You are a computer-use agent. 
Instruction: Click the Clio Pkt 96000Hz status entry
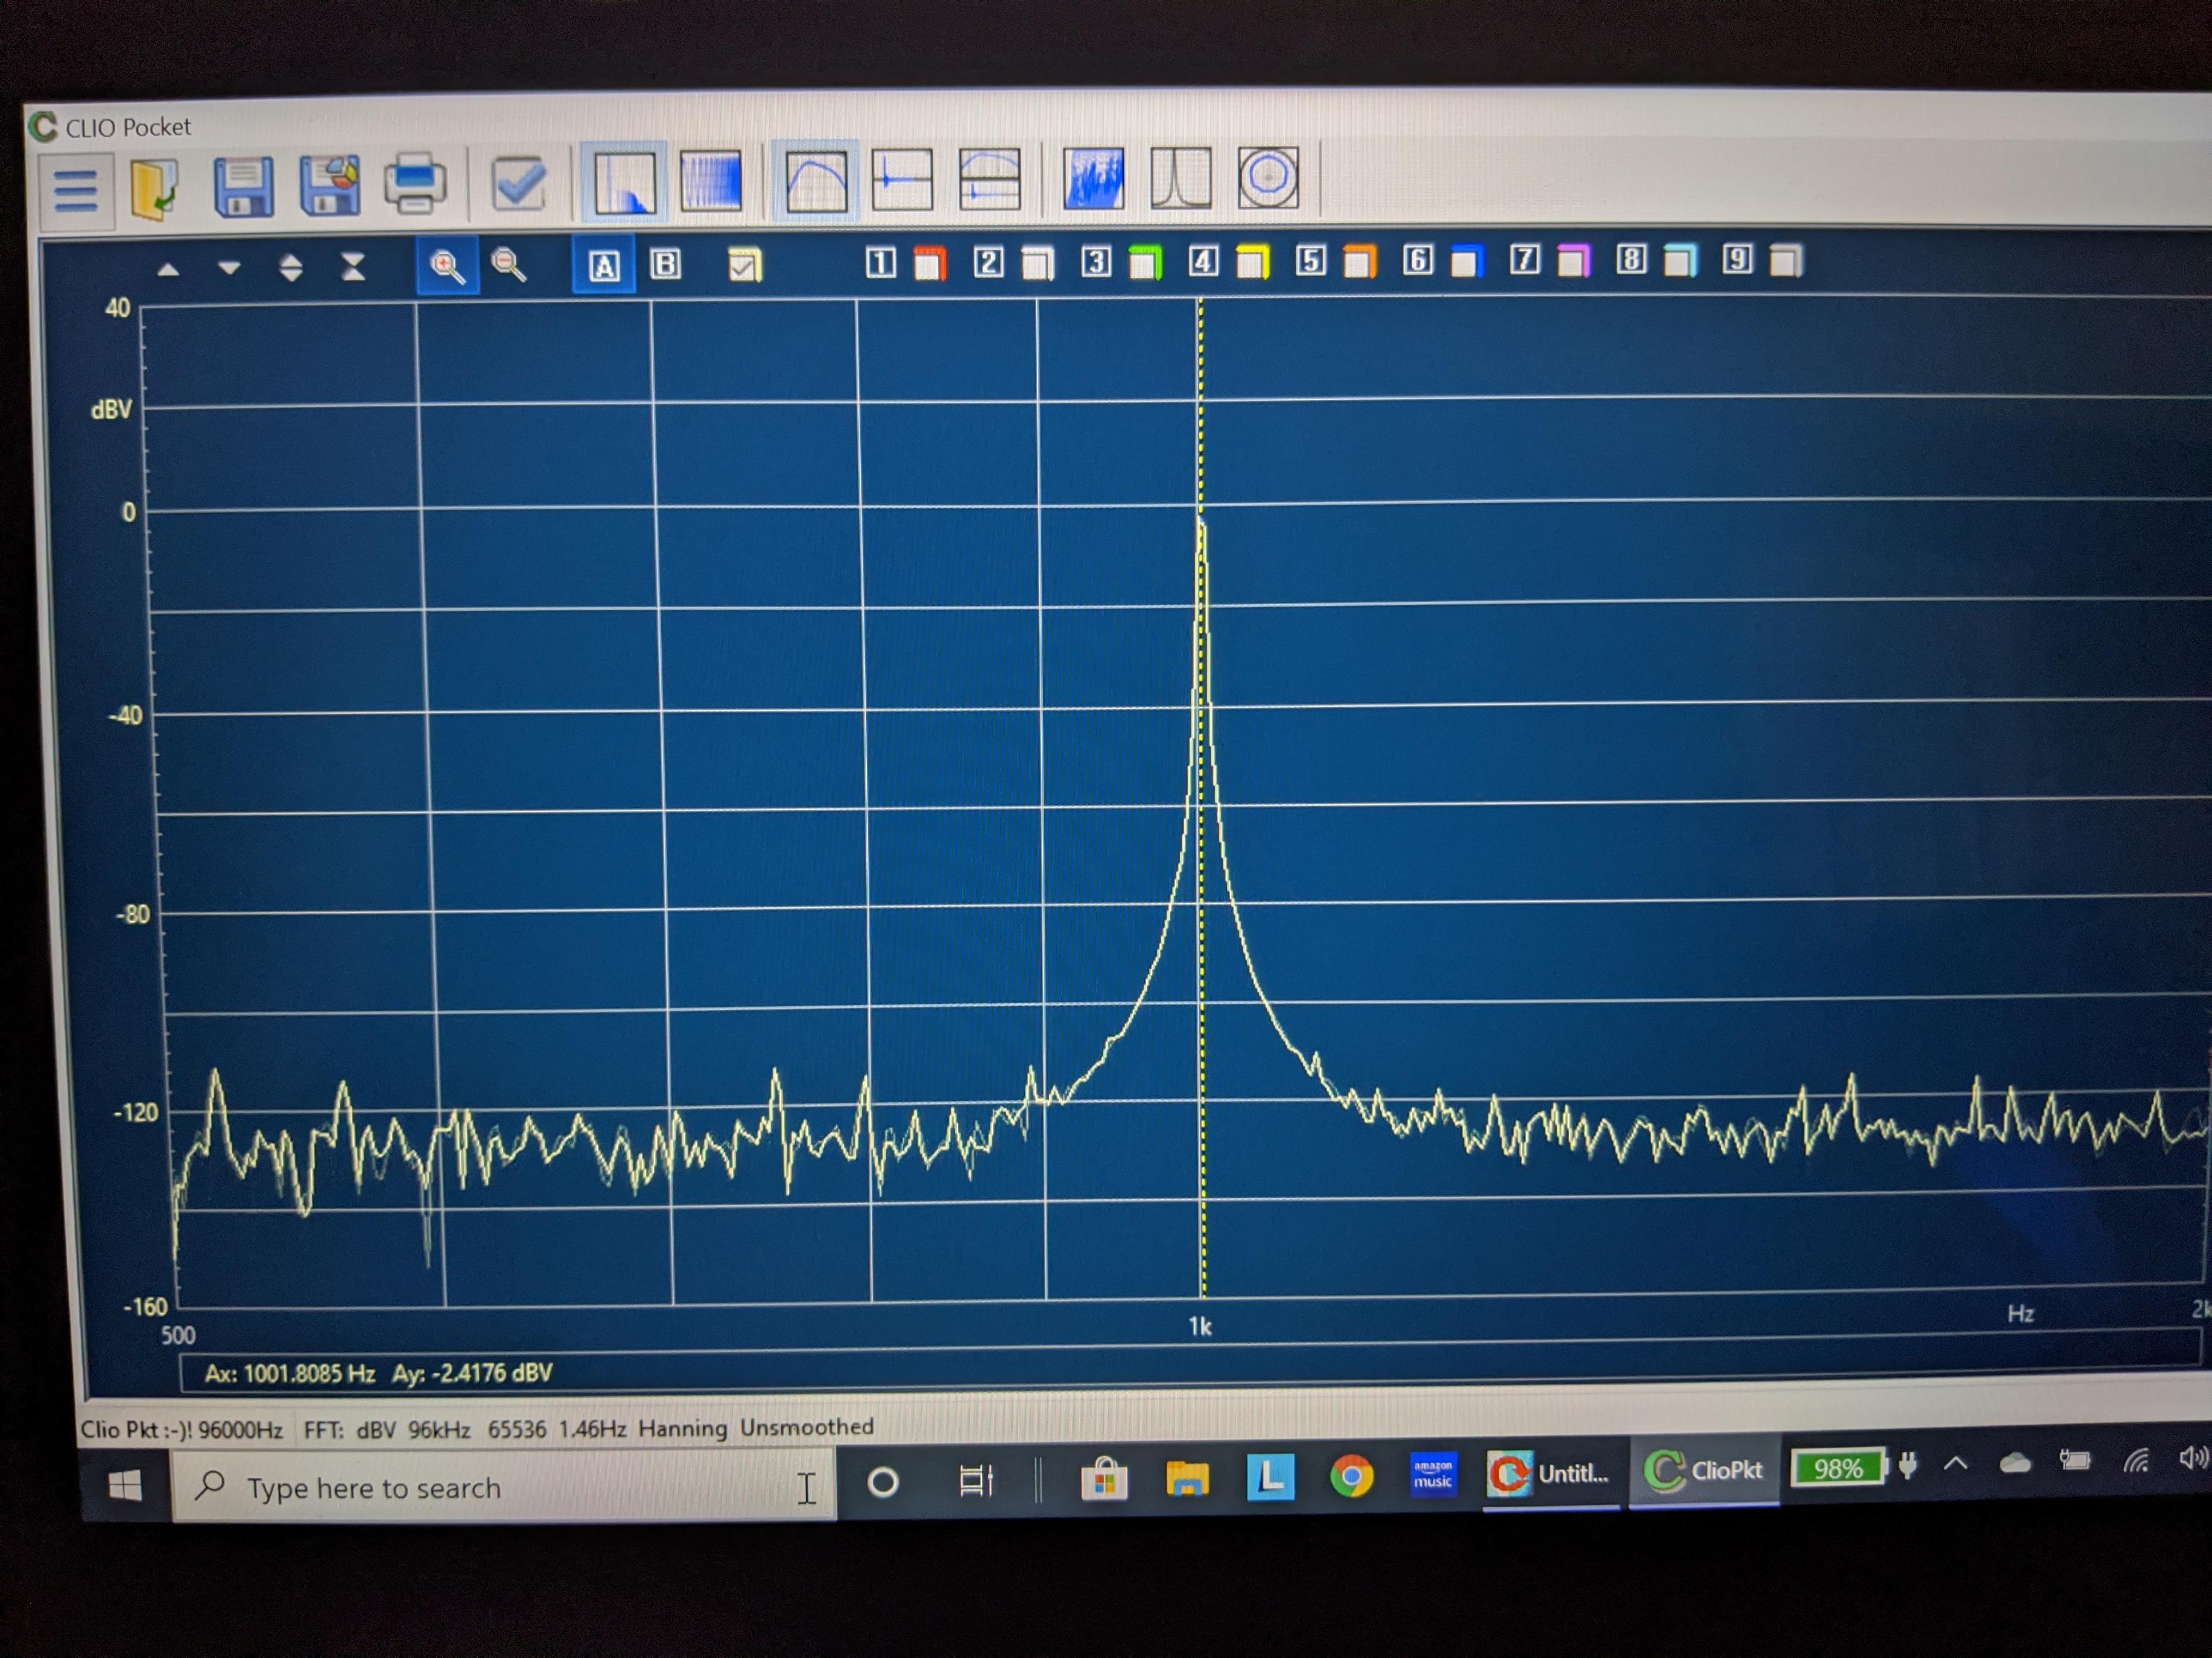coord(181,1430)
